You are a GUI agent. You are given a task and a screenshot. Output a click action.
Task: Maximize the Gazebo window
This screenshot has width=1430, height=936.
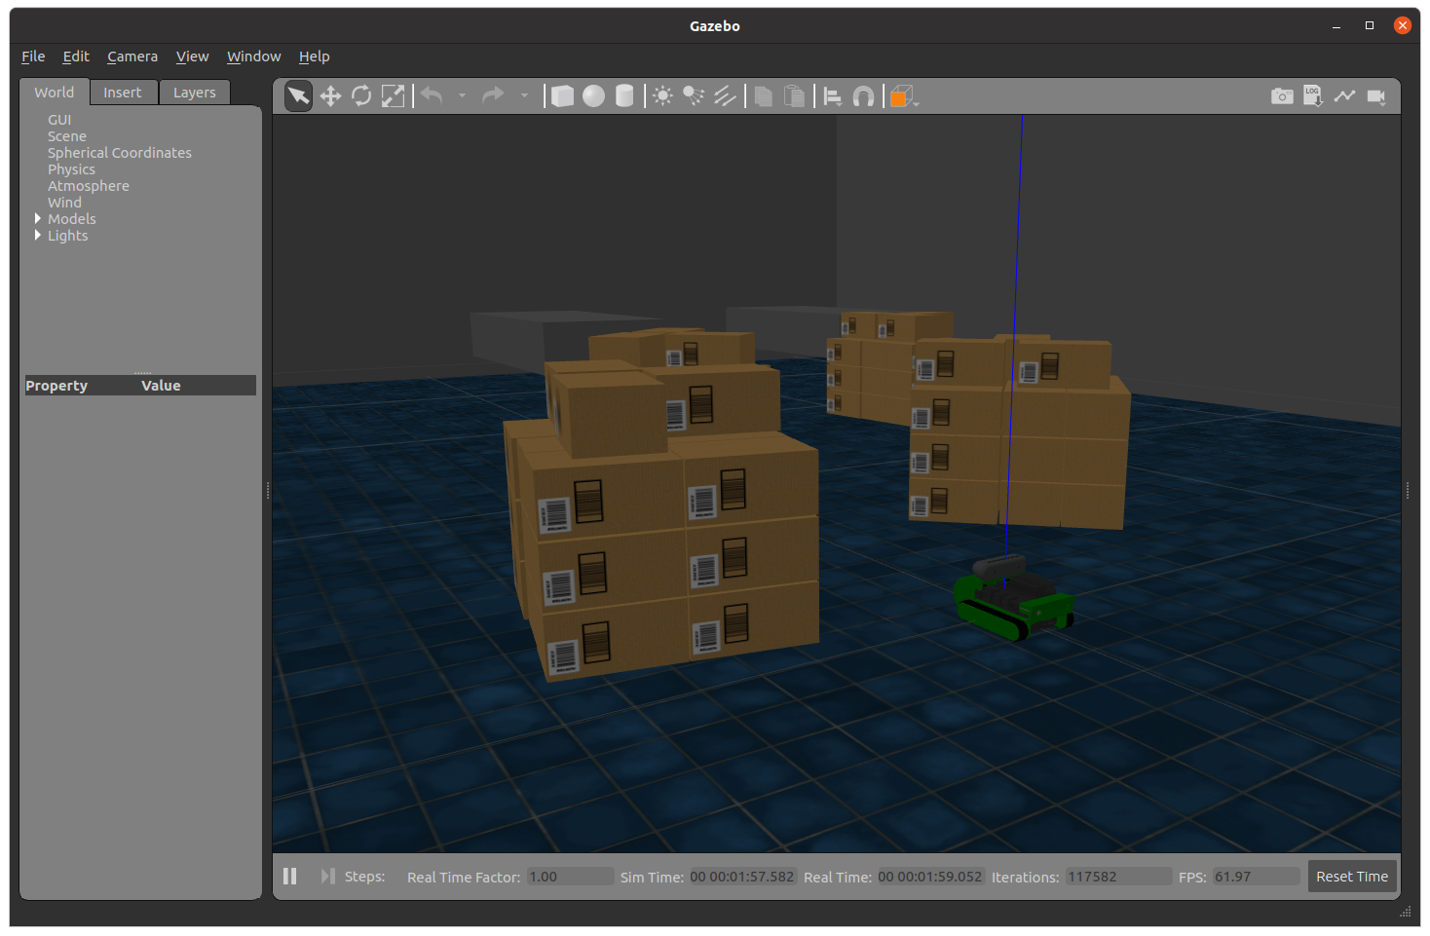coord(1369,25)
